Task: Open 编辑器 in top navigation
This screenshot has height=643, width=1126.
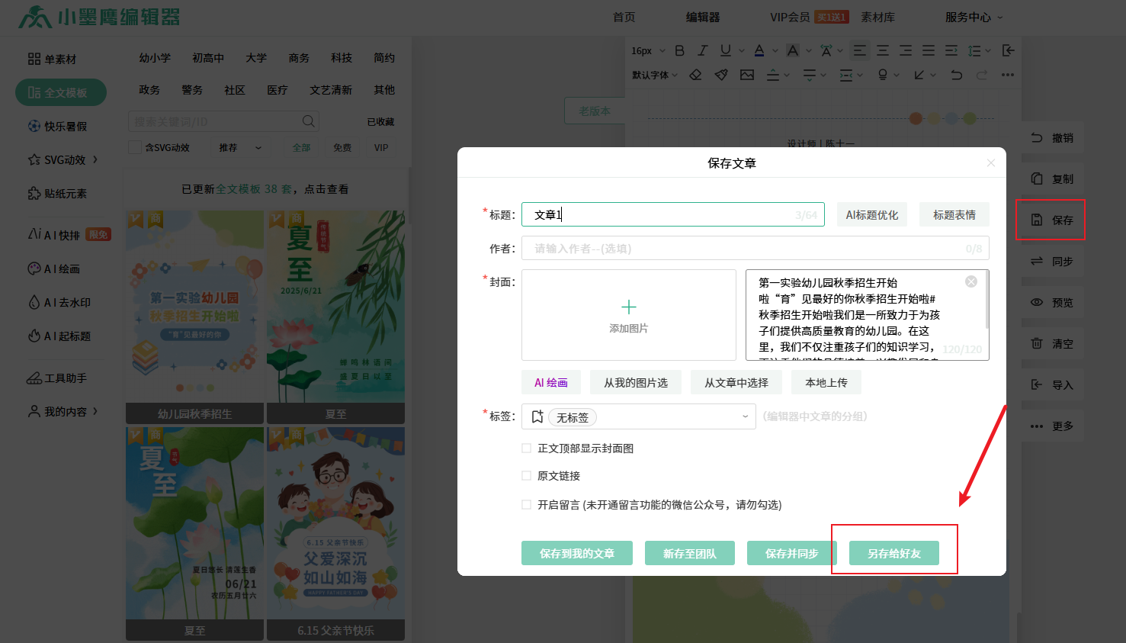Action: click(703, 17)
